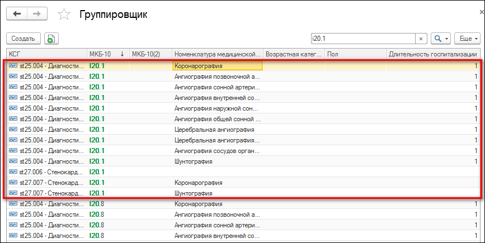Sort by the МКБ-10 column header
Viewport: 485px width, 243px height.
click(106, 54)
